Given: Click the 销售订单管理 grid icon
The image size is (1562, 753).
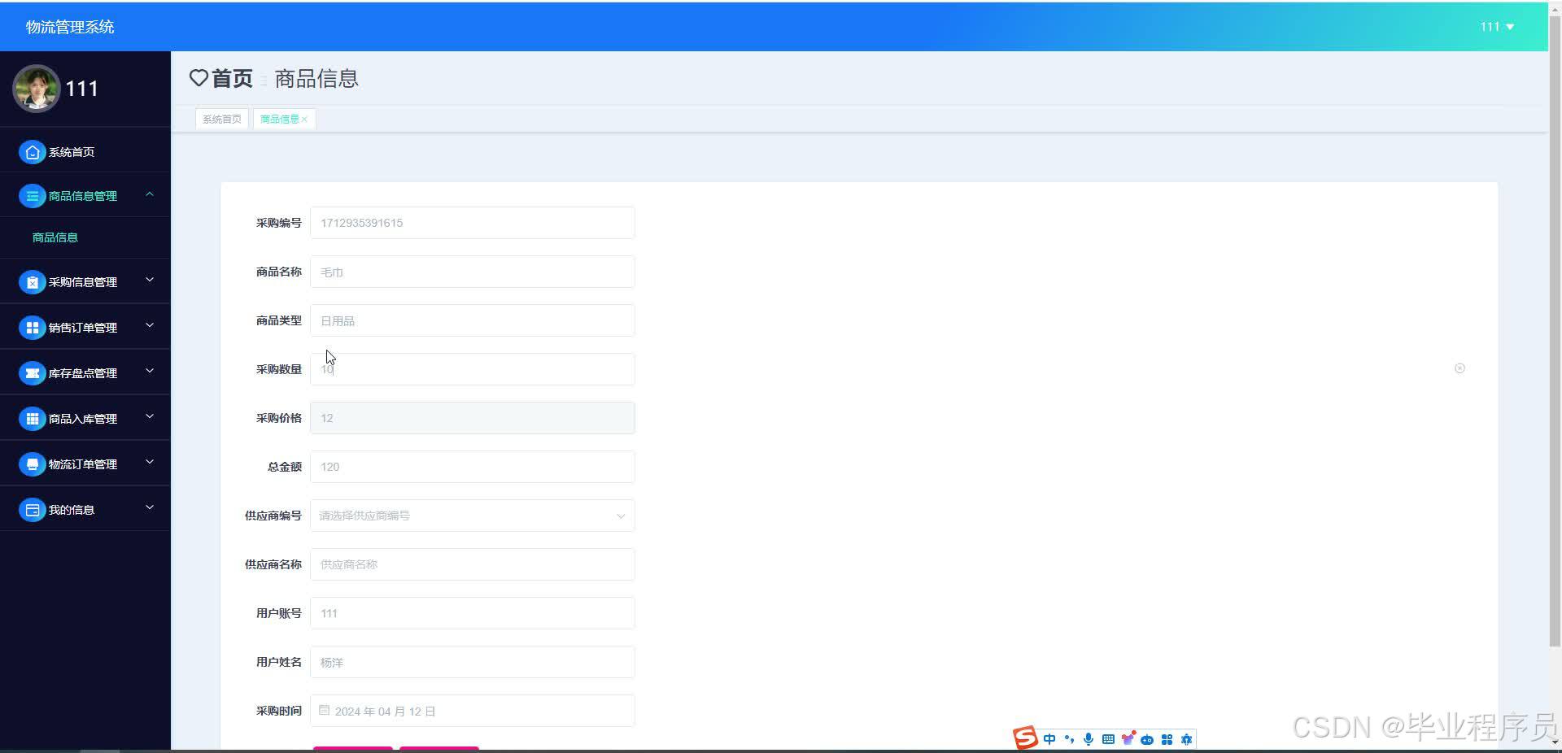Looking at the screenshot, I should 32,328.
